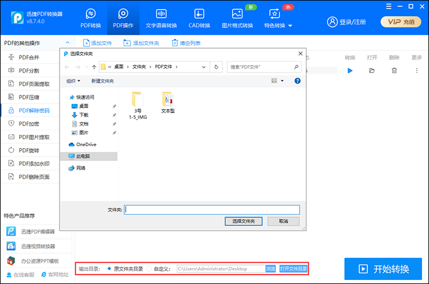The image size is (429, 284).
Task: Select PDF页面提取 in sidebar
Action: tap(30, 84)
